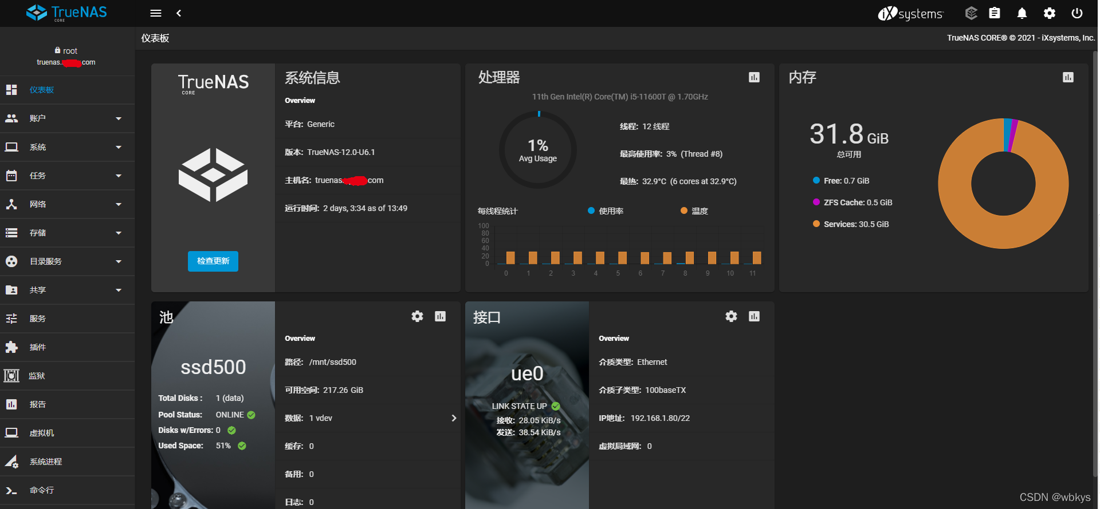This screenshot has height=509, width=1100.
Task: Expand the 存储 menu arrow
Action: point(119,233)
